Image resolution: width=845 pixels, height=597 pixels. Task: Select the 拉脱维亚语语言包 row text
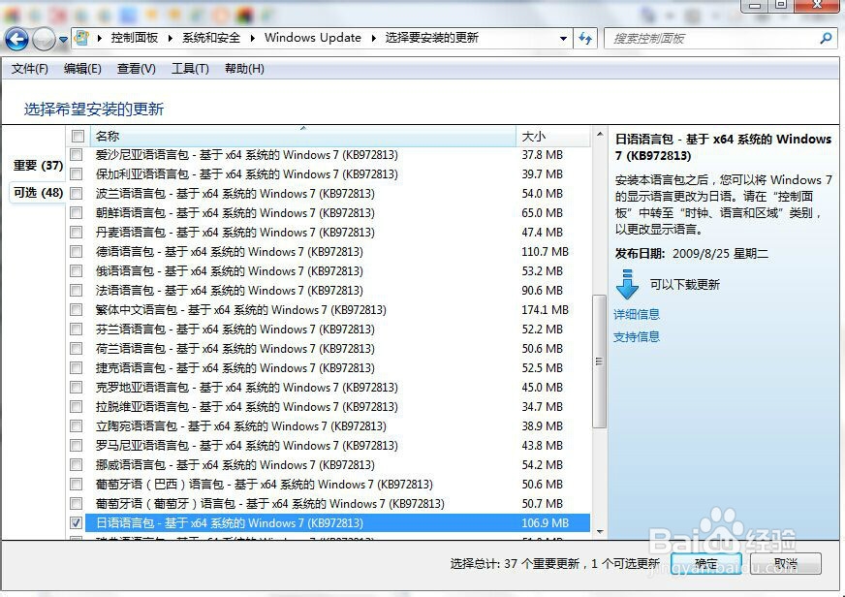point(247,407)
